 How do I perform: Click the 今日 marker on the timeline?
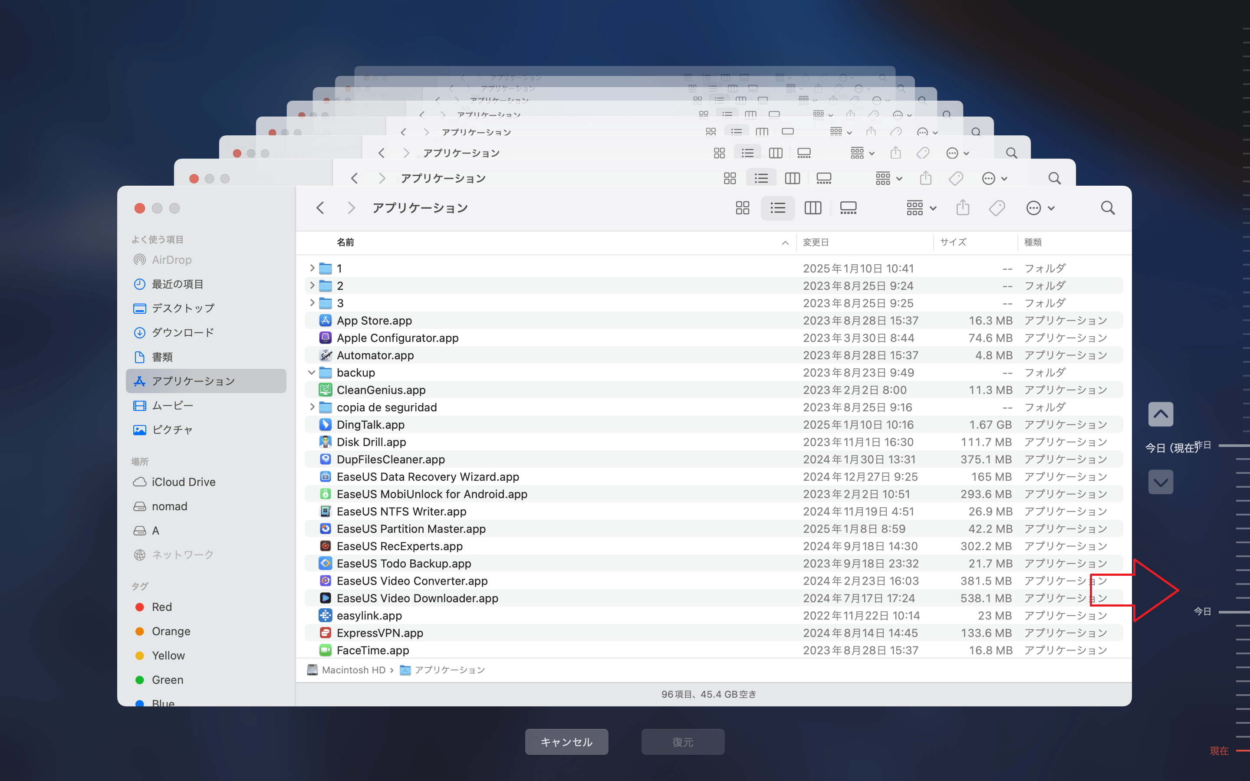(x=1203, y=612)
